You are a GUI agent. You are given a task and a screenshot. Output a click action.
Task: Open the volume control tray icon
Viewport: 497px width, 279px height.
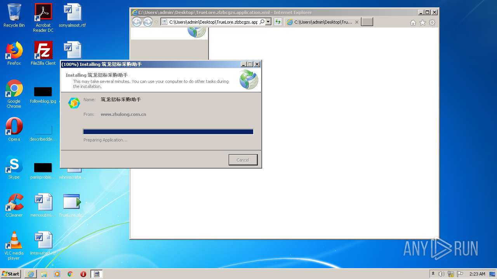point(441,274)
